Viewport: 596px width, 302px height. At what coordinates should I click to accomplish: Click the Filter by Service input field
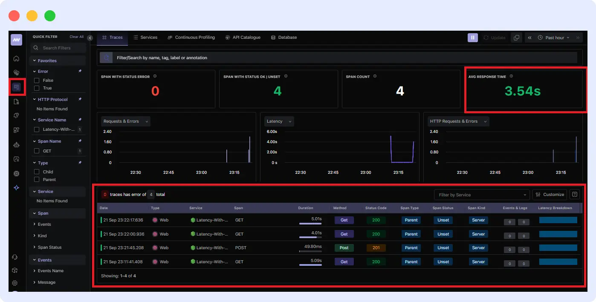(481, 195)
